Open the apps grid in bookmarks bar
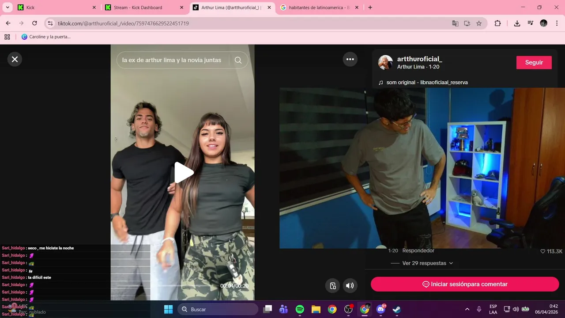This screenshot has width=565, height=318. (x=7, y=37)
